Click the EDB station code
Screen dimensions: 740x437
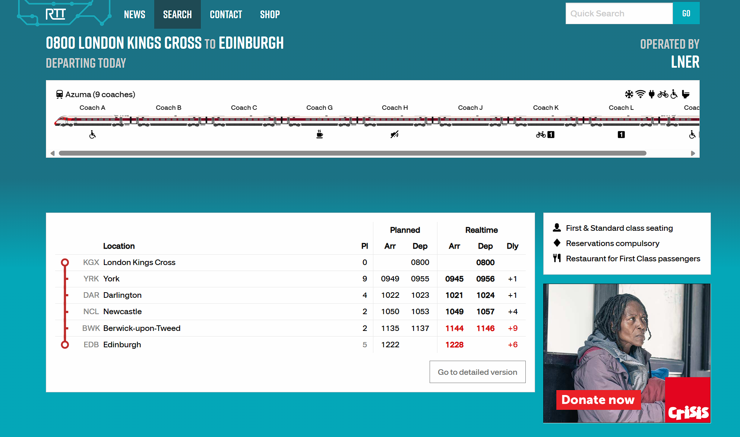point(91,345)
